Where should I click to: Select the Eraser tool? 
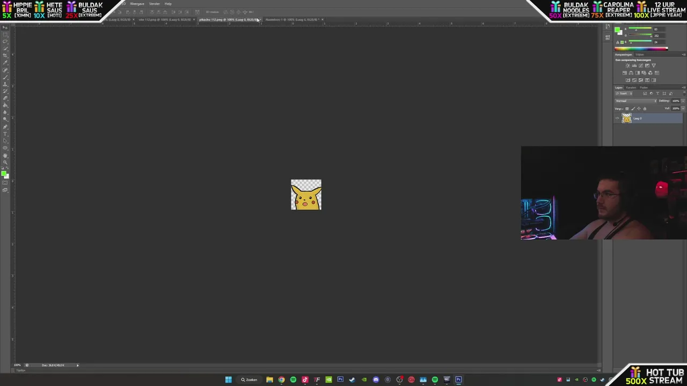[x=5, y=98]
